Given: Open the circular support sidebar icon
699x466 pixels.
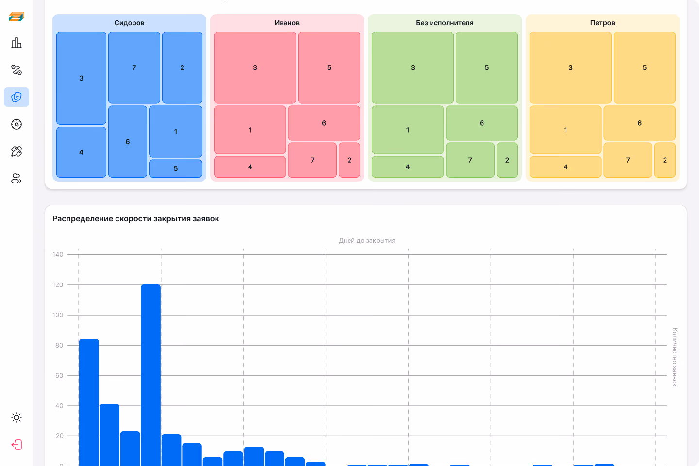Looking at the screenshot, I should pos(17,124).
